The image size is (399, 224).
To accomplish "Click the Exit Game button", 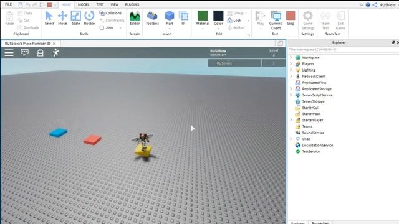I will [x=340, y=21].
